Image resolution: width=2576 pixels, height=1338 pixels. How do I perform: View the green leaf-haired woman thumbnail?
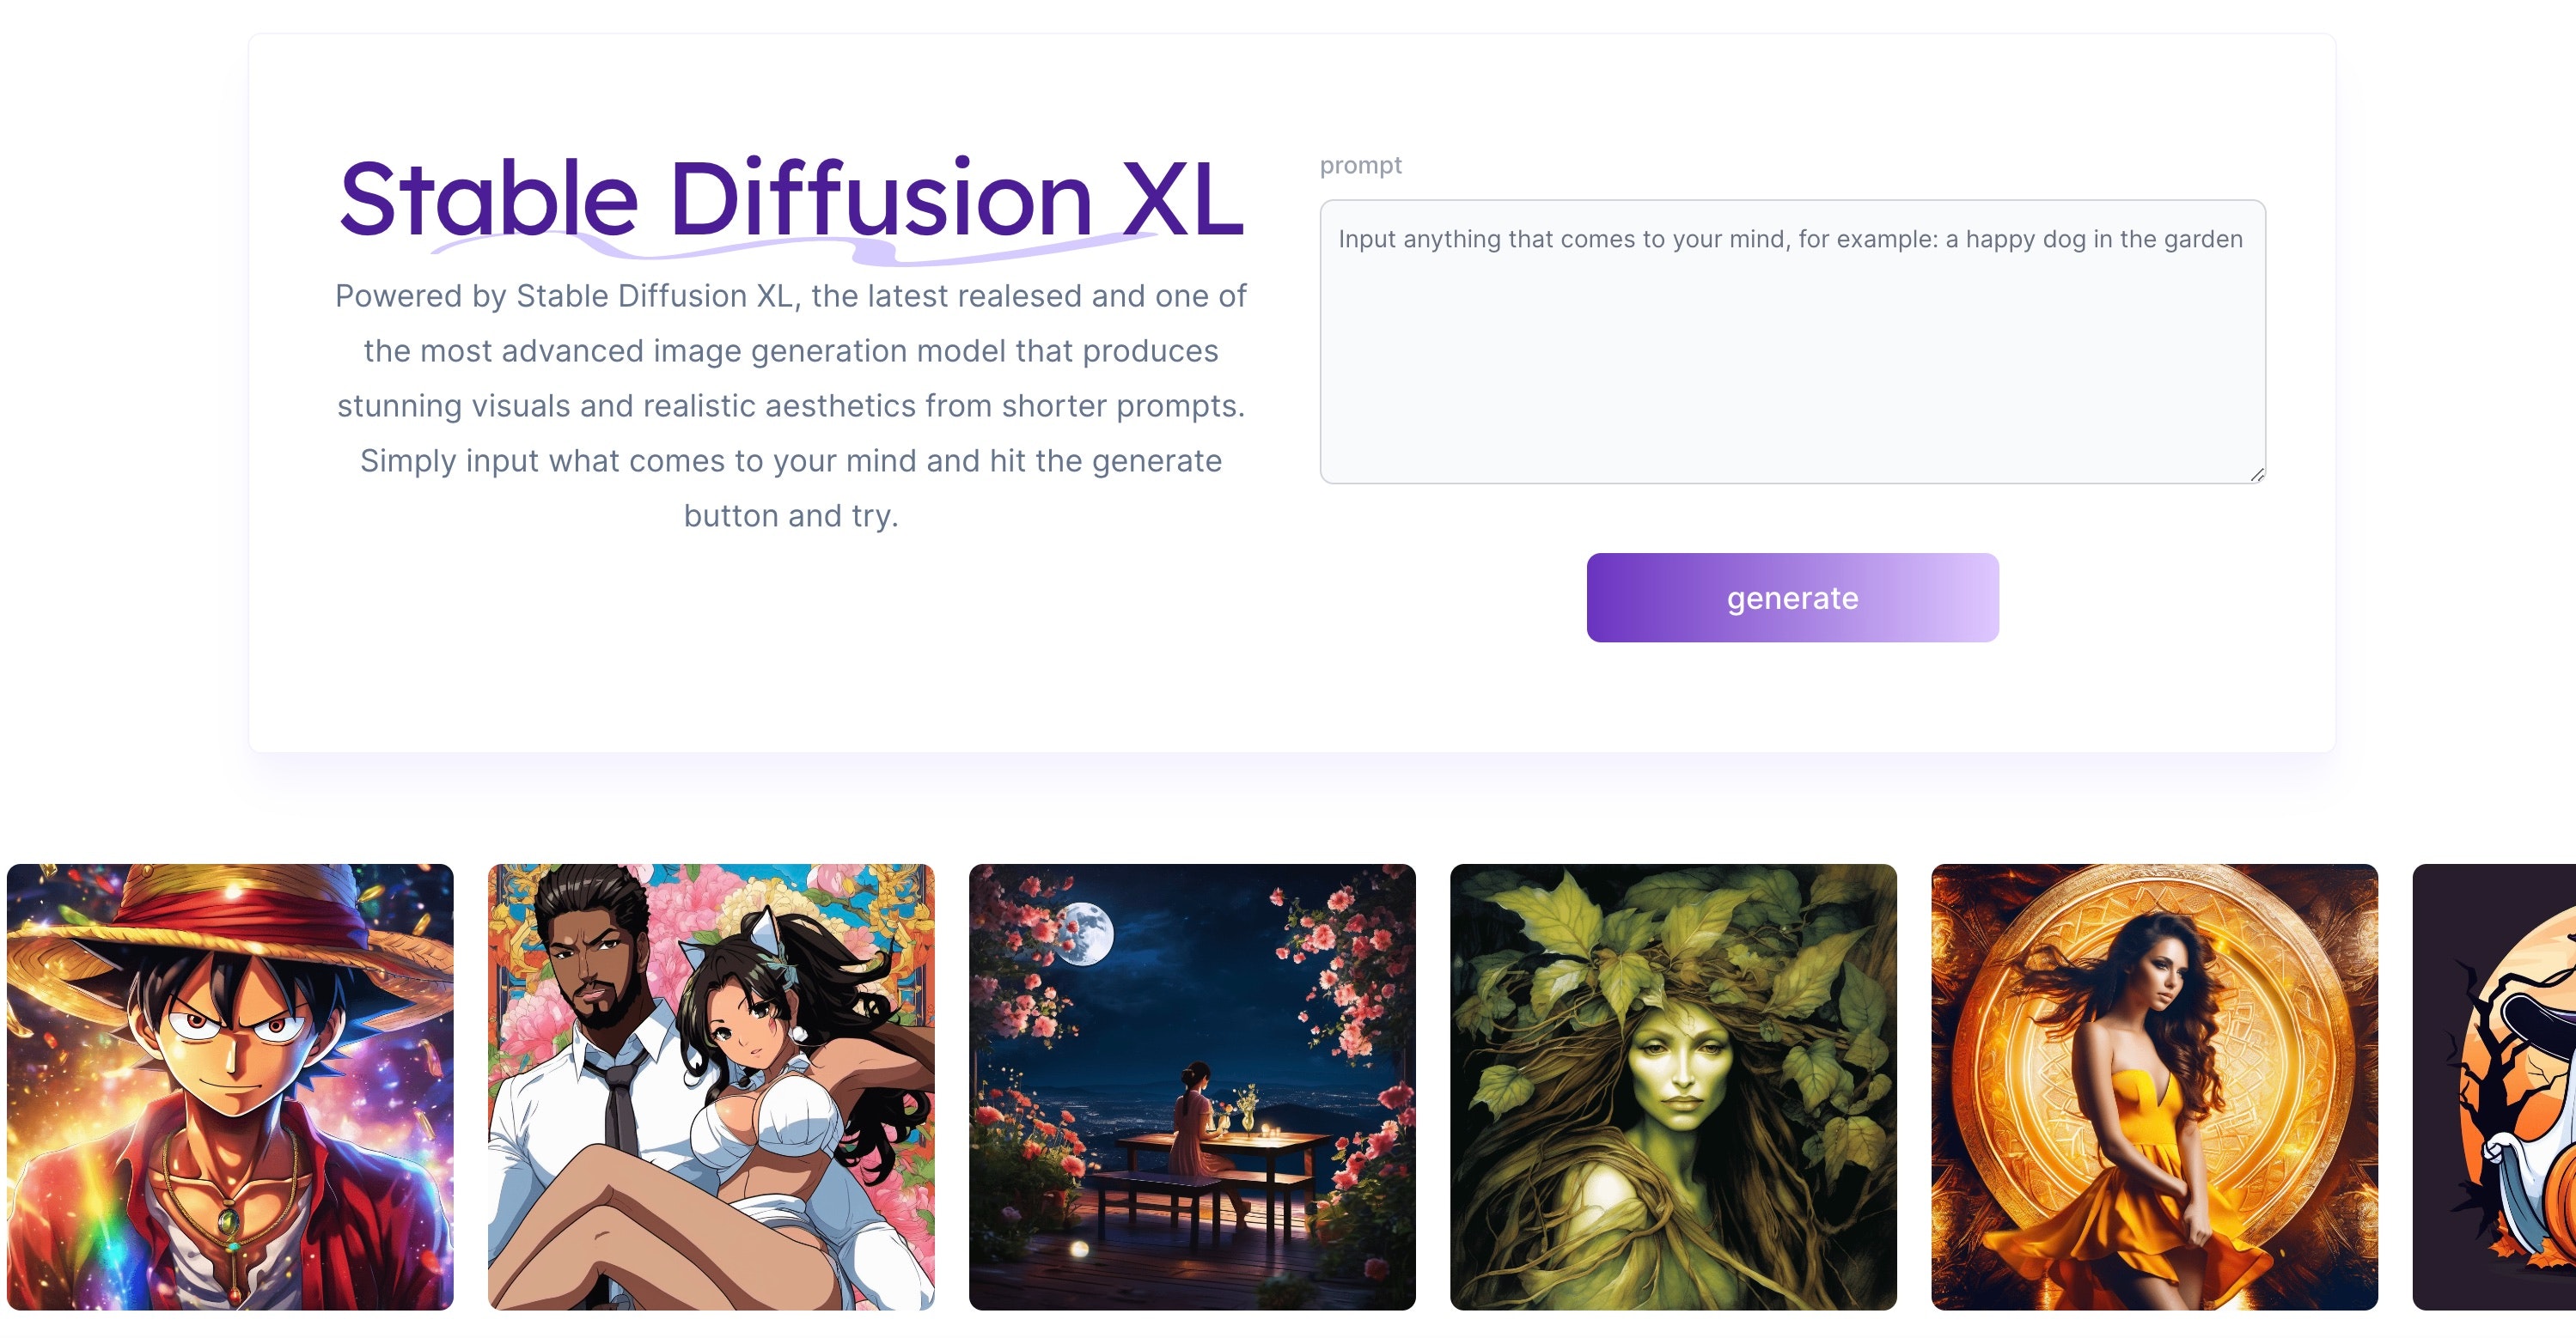(1673, 1087)
